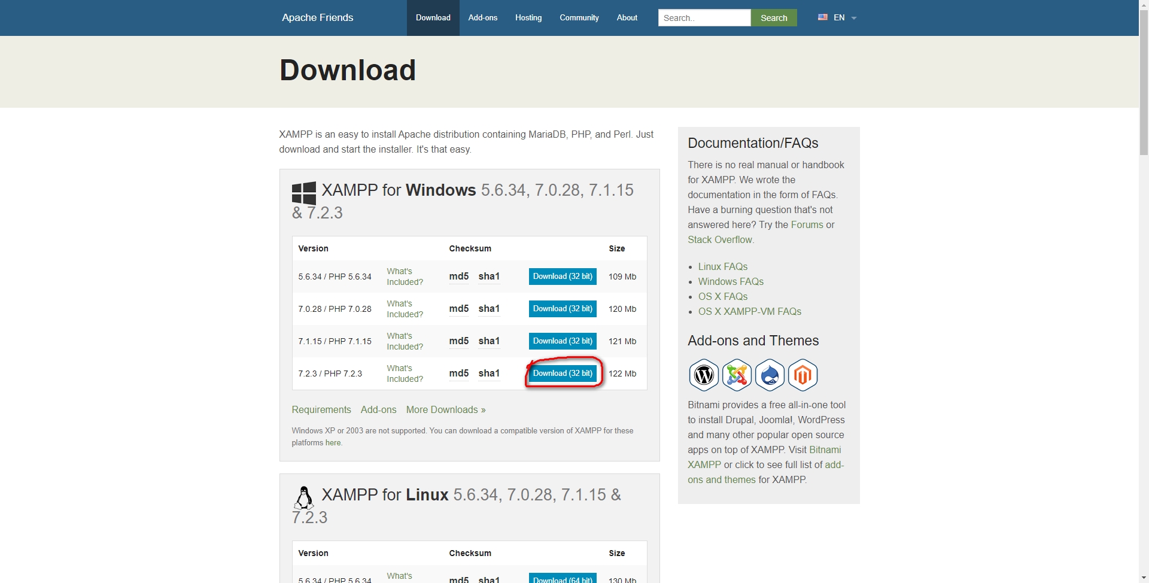The image size is (1149, 583).
Task: Download XAMPP 7.0.28 for Windows (32 bit)
Action: 563,309
